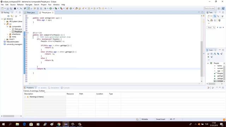Viewport: 226px width, 127px height.
Task: Click the Coverage run icon in toolbar
Action: point(56,8)
